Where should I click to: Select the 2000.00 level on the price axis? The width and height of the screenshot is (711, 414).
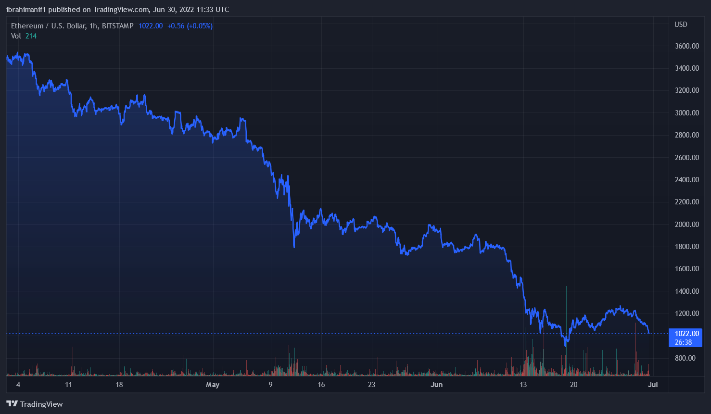pyautogui.click(x=687, y=225)
